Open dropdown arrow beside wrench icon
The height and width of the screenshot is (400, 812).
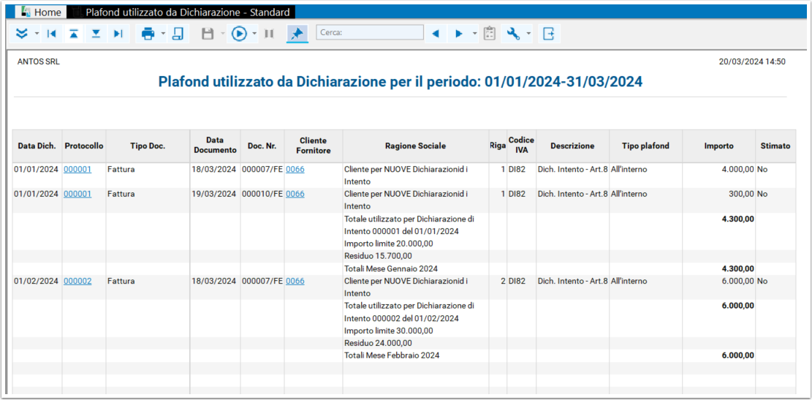(x=528, y=34)
